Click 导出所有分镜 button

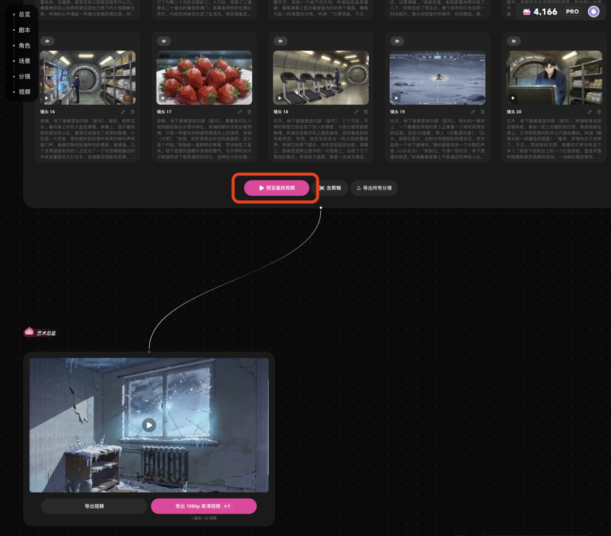(x=374, y=188)
